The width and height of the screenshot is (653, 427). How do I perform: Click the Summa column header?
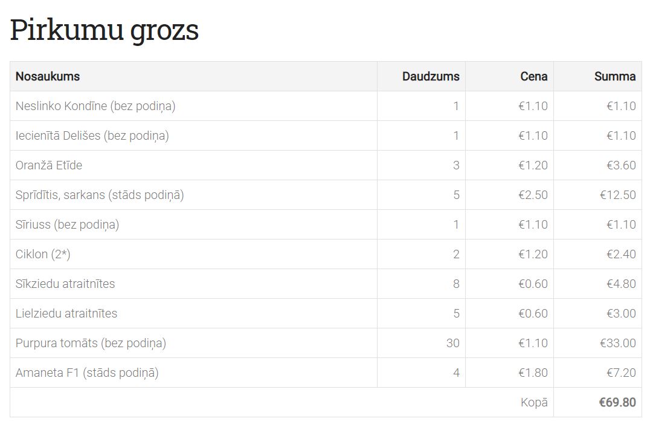[x=615, y=76]
